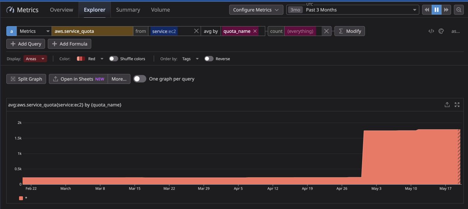Expand the graph to fullscreen
Image resolution: width=468 pixels, height=209 pixels.
(x=457, y=105)
